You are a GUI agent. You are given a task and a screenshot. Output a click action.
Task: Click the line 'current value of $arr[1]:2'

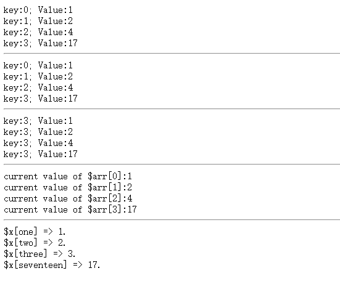pyautogui.click(x=68, y=187)
